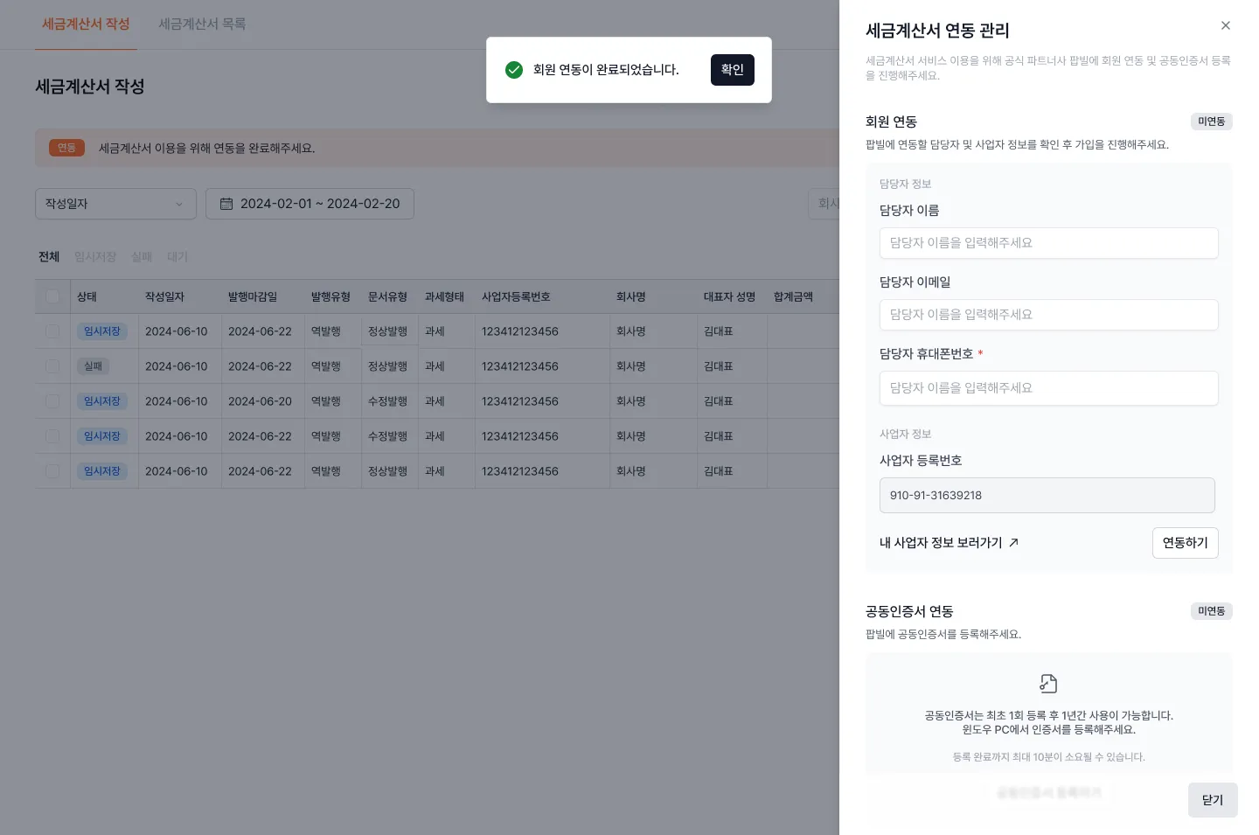The image size is (1259, 835).
Task: Click the 미연동 badge next to 공동인증서 연동
Action: [1212, 611]
